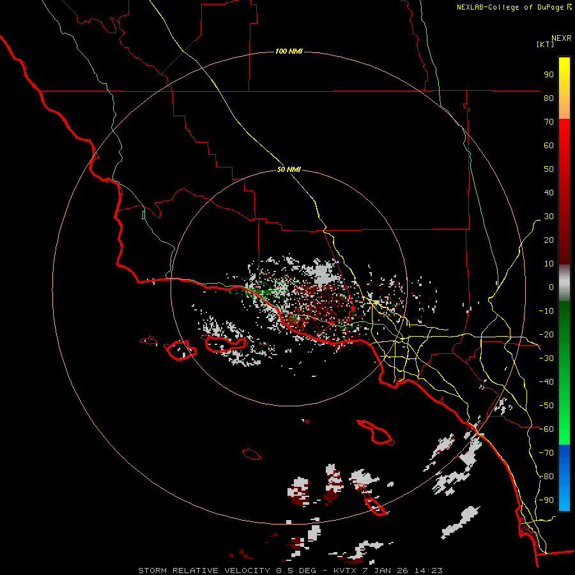Click the 14:23 timestamp
This screenshot has height=575, width=575.
429,571
